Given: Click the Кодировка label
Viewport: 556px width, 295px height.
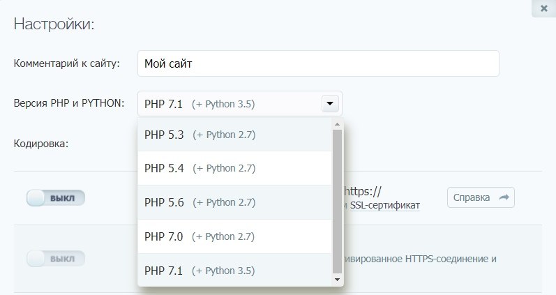Looking at the screenshot, I should click(x=42, y=144).
